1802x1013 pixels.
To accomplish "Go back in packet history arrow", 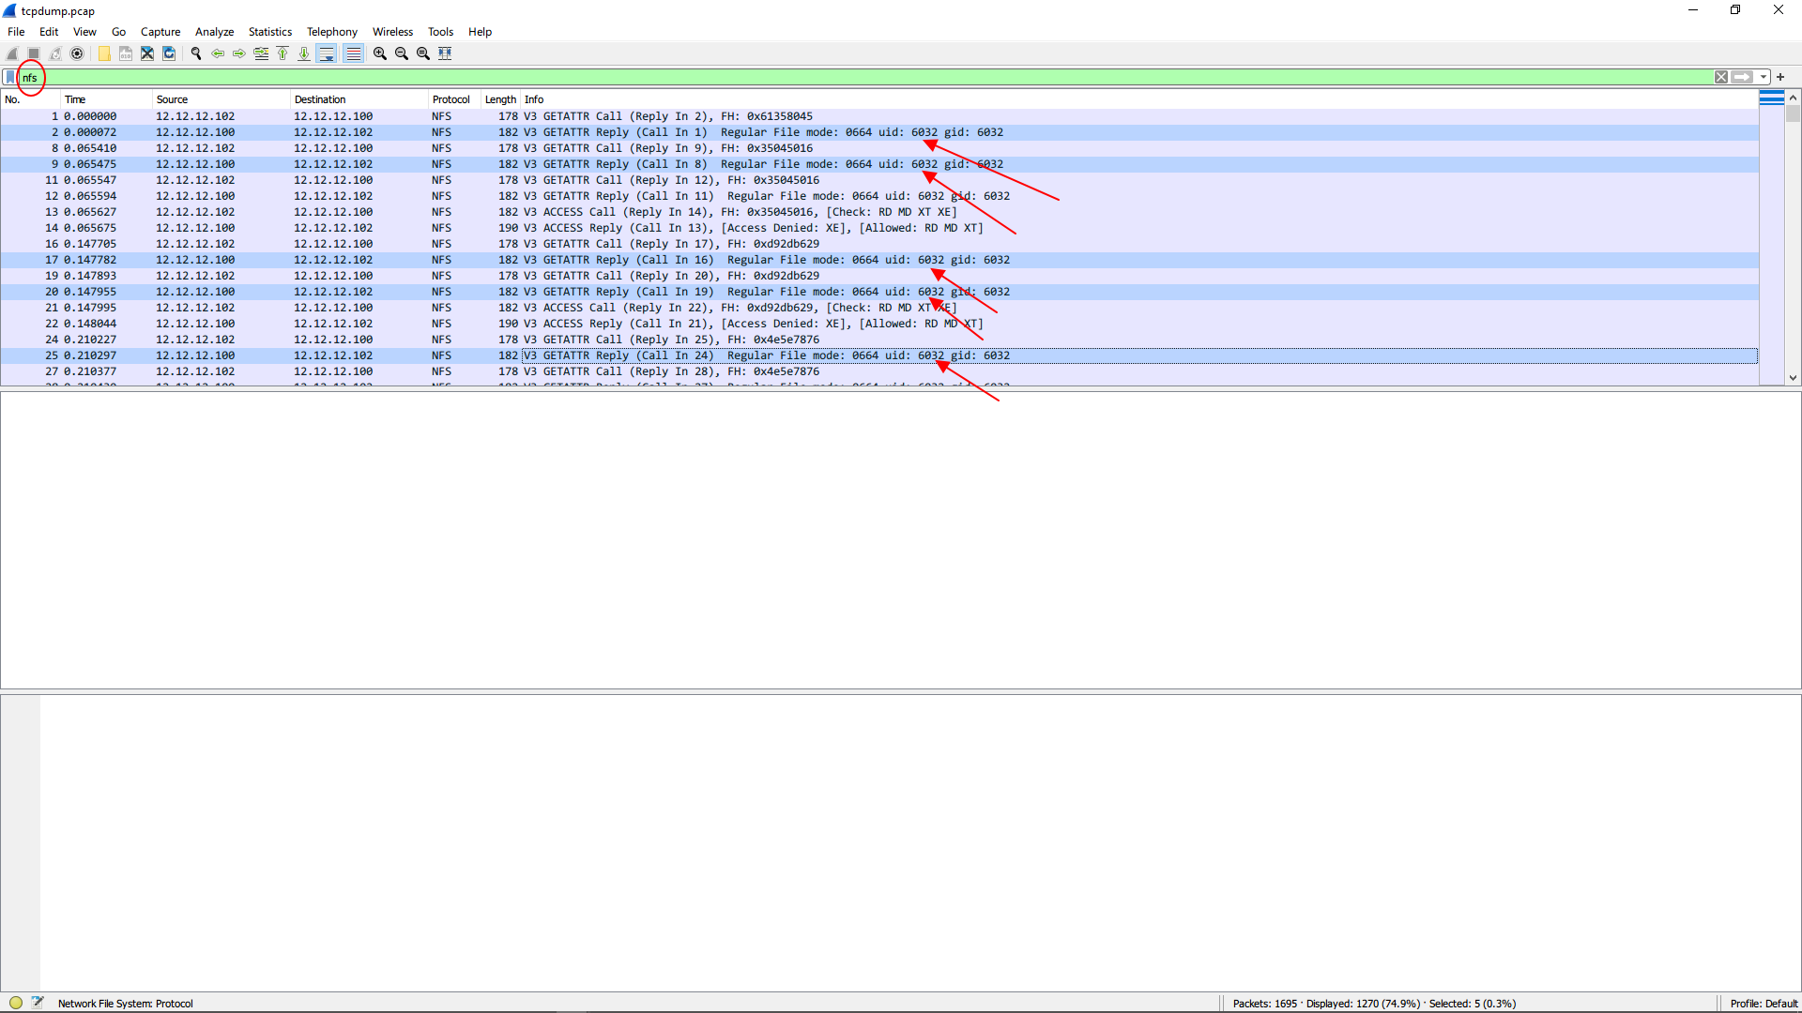I will tap(218, 53).
